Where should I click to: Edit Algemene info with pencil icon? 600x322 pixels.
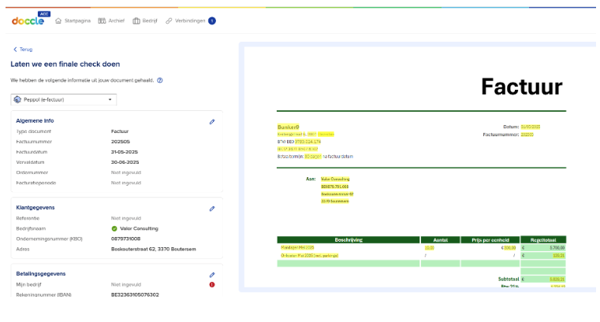tap(212, 121)
